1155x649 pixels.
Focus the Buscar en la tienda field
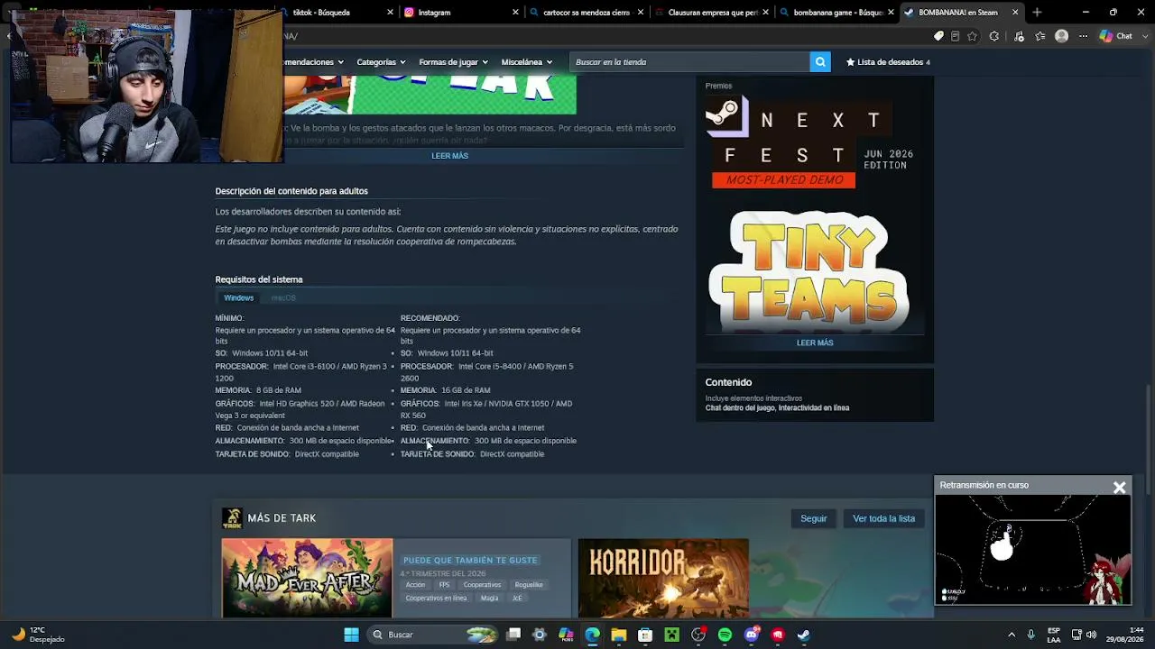(690, 62)
